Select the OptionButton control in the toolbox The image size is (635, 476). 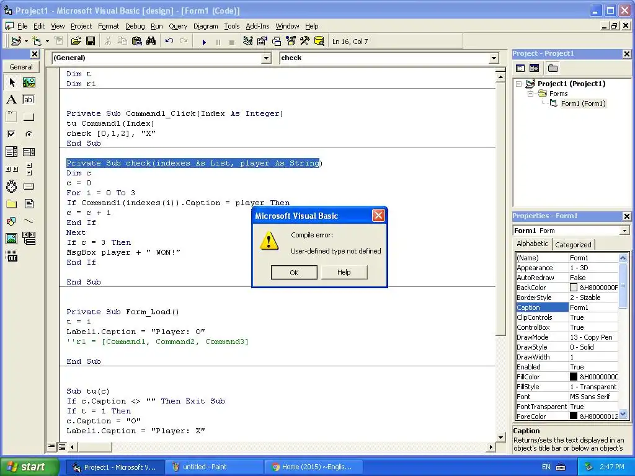(x=29, y=134)
